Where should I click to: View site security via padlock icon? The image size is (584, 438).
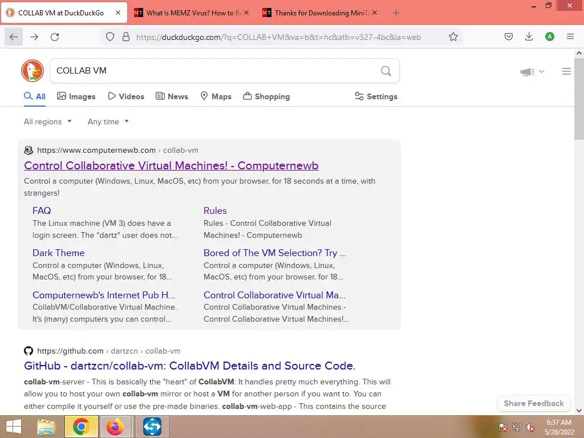126,37
